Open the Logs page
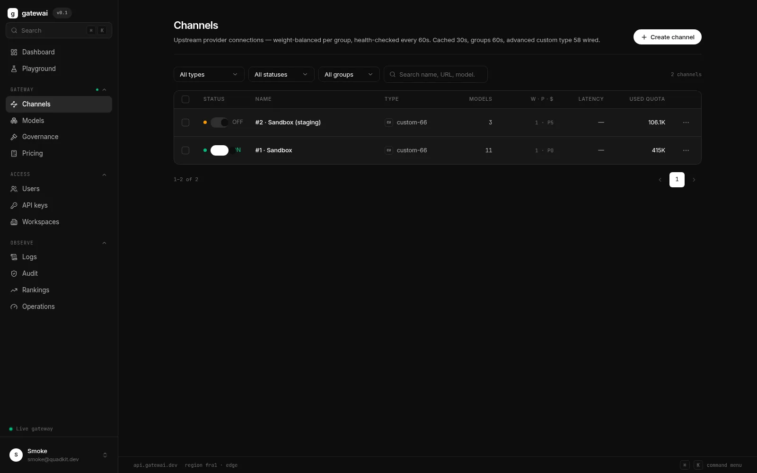Image resolution: width=757 pixels, height=473 pixels. point(59,257)
